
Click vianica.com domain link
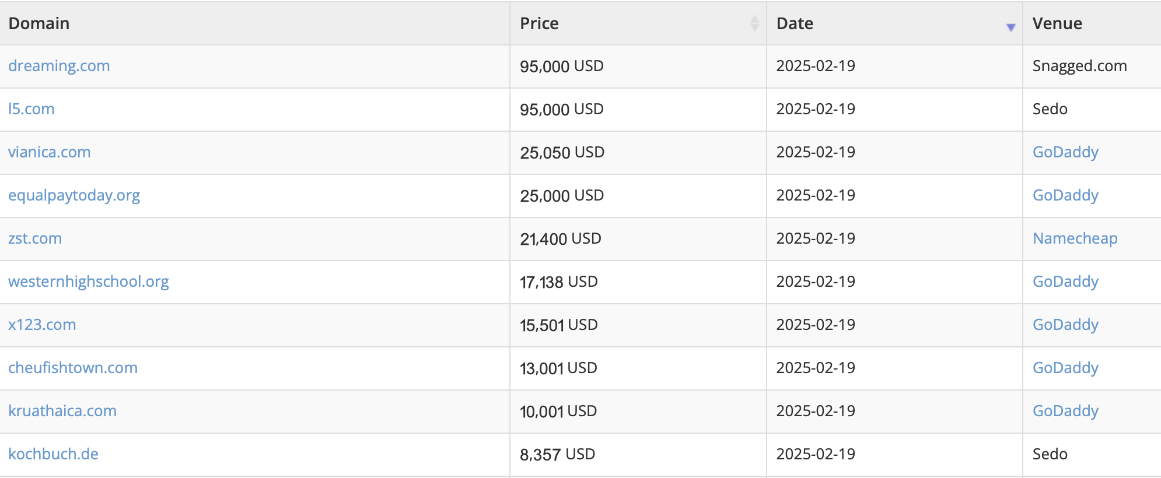pos(50,152)
